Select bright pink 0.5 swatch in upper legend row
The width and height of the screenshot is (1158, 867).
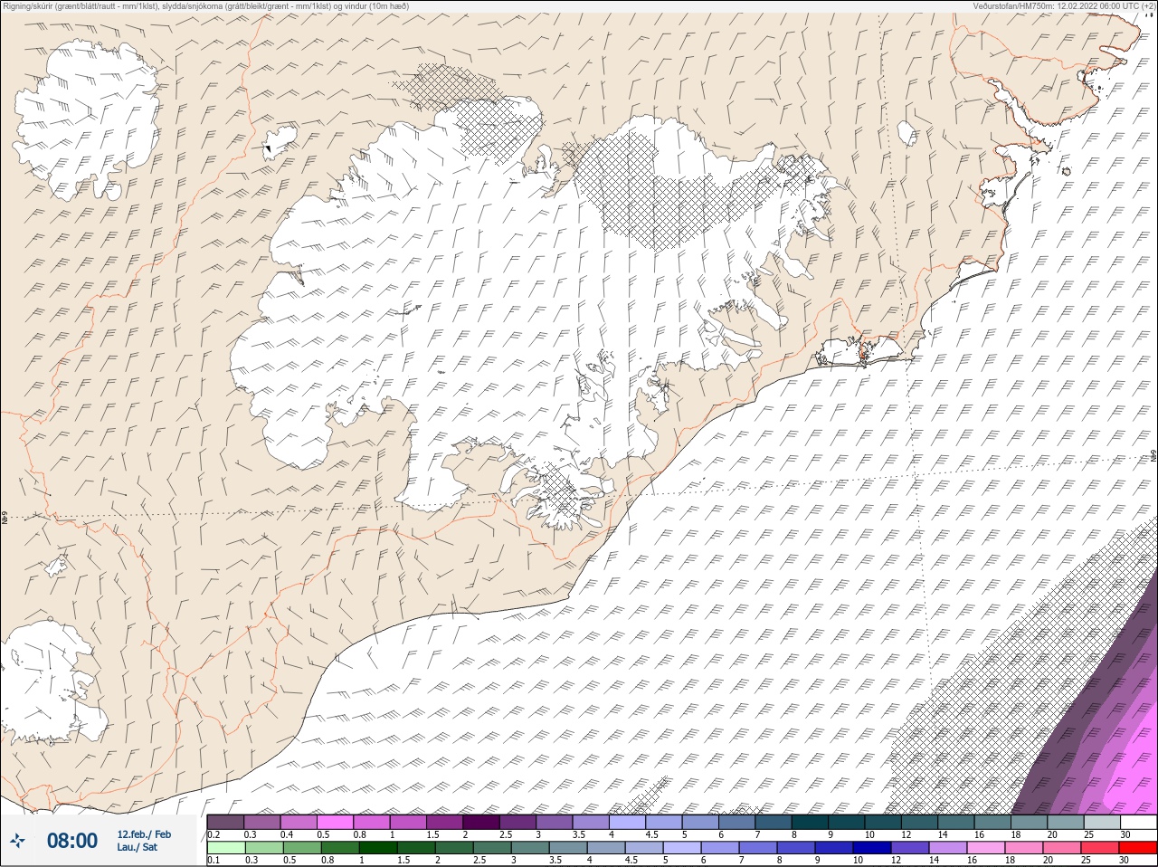tap(336, 822)
